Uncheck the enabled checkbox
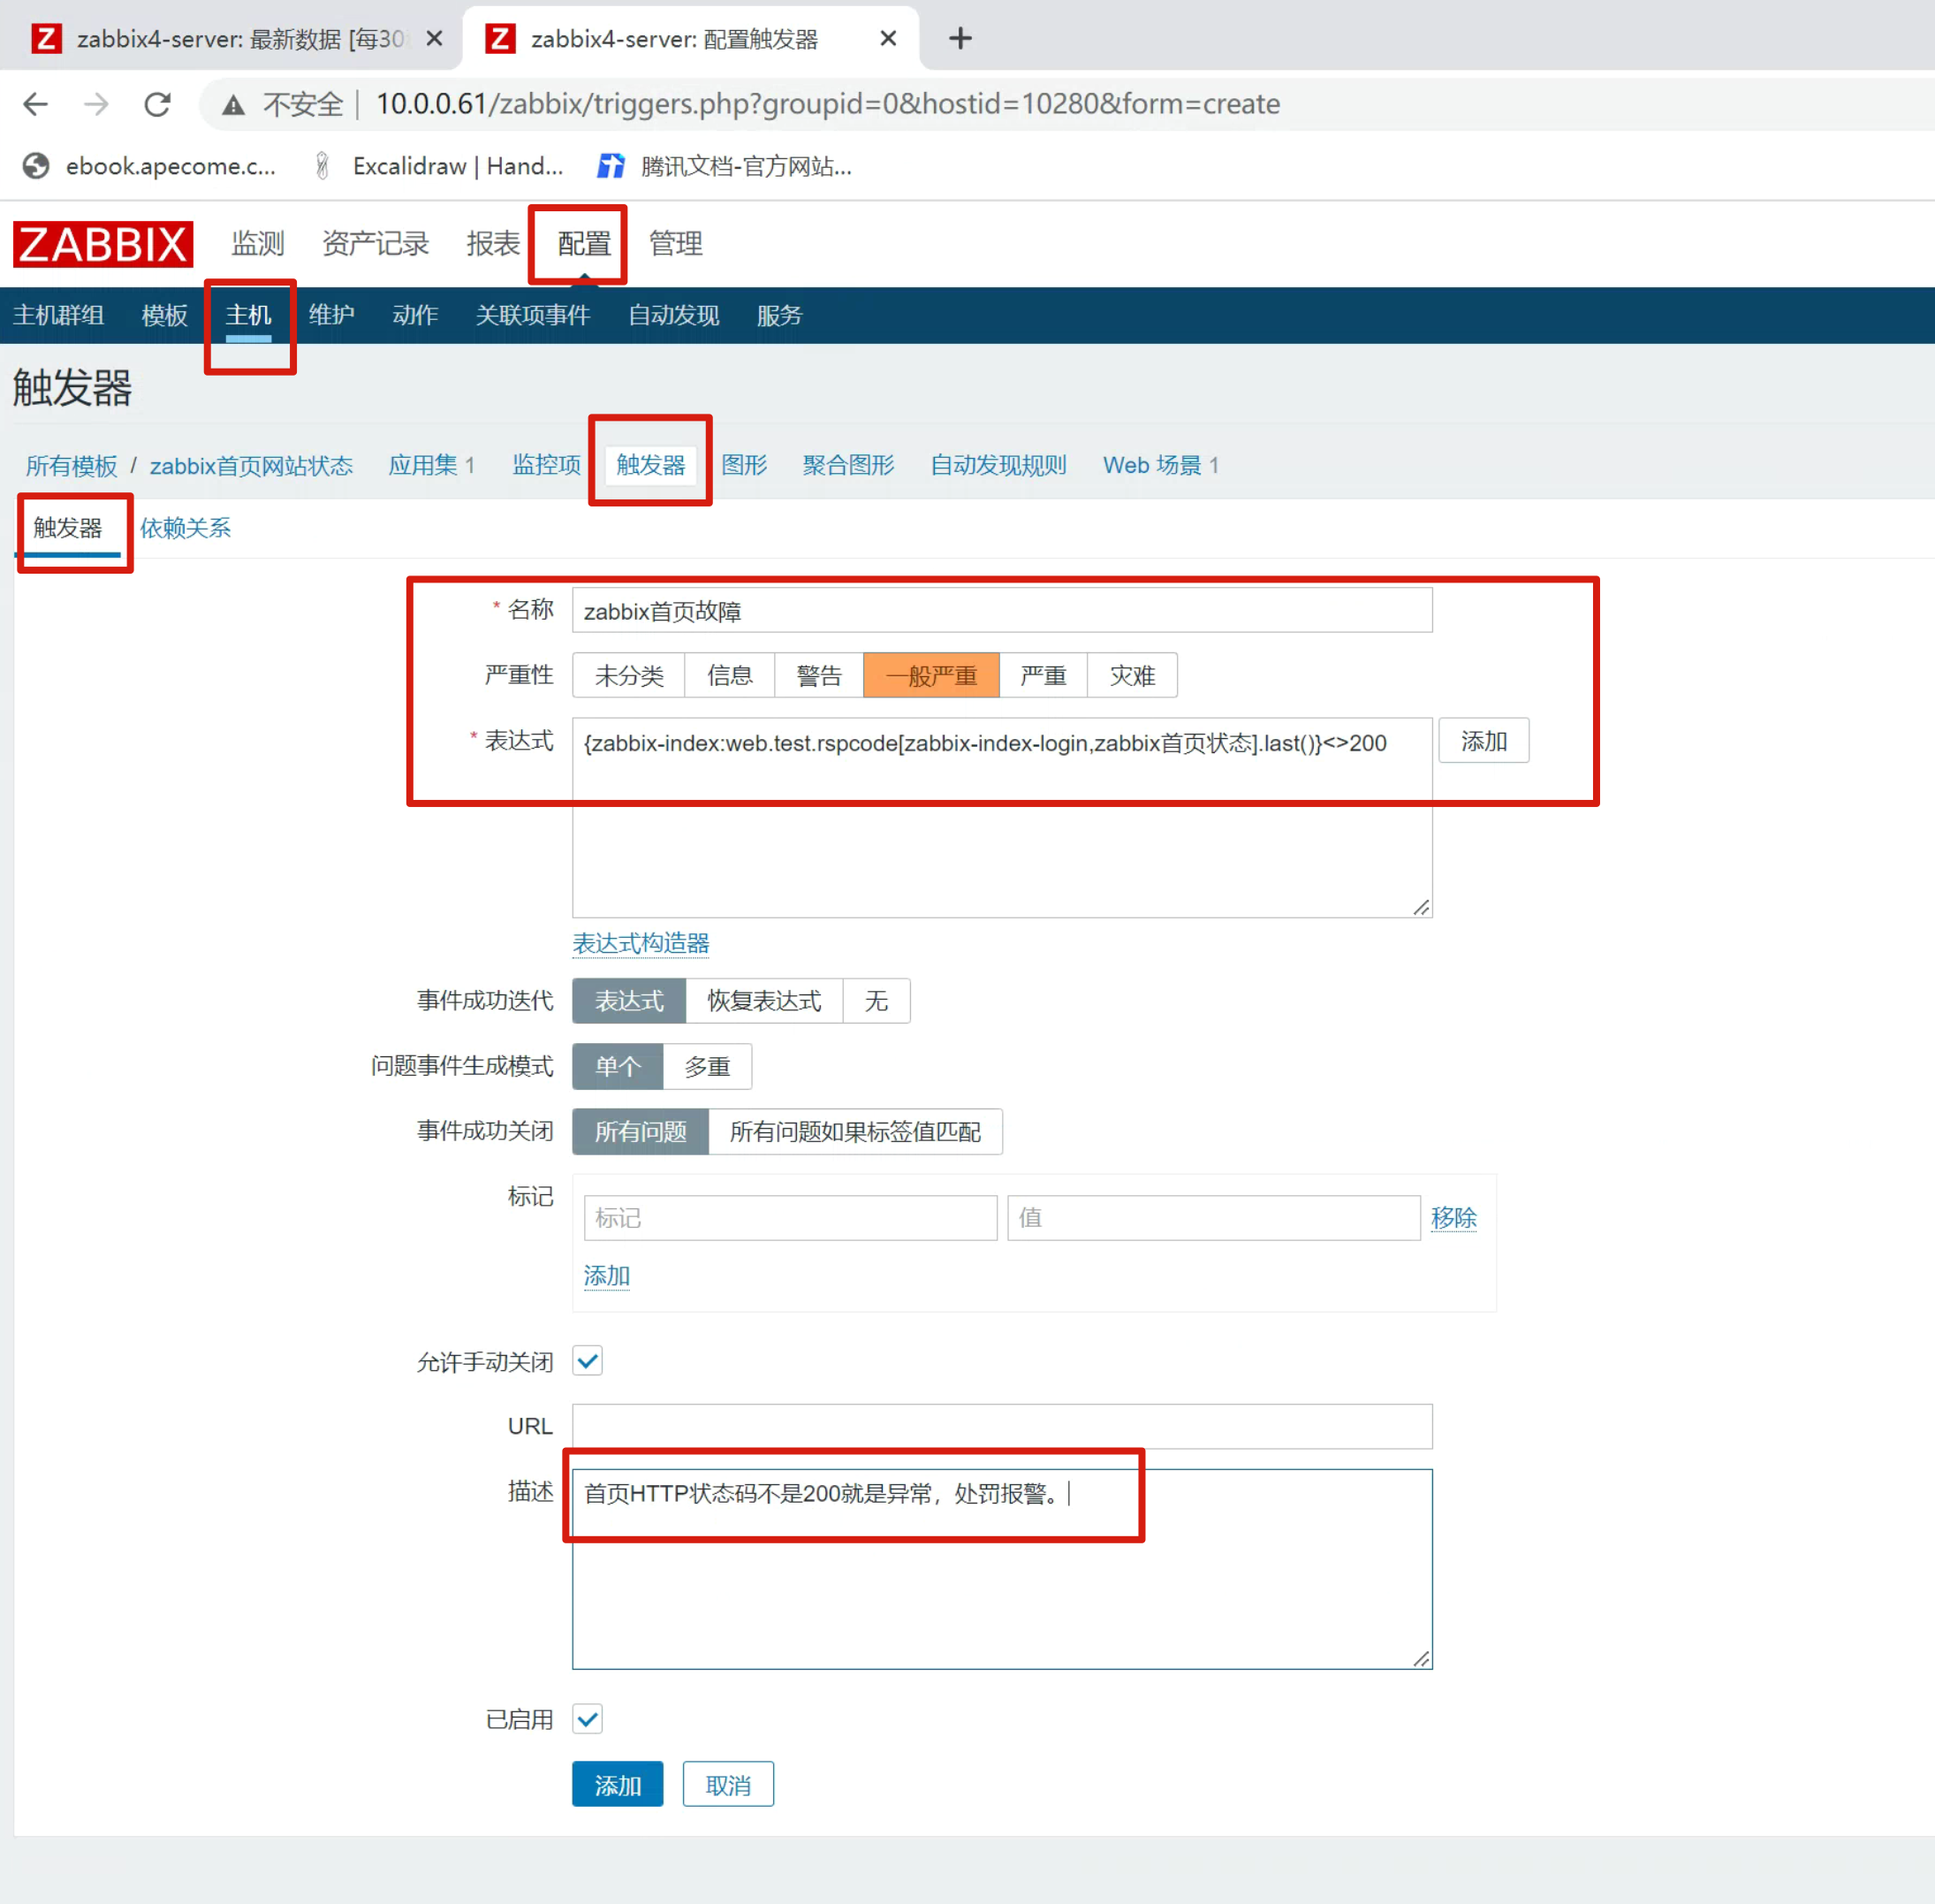Image resolution: width=1935 pixels, height=1904 pixels. [588, 1719]
